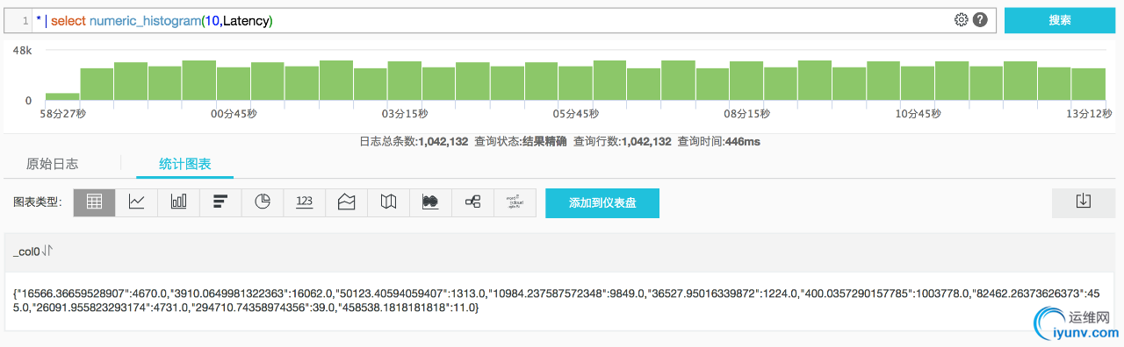The height and width of the screenshot is (347, 1124).
Task: Click the 05分45秒 time axis label
Action: [576, 114]
